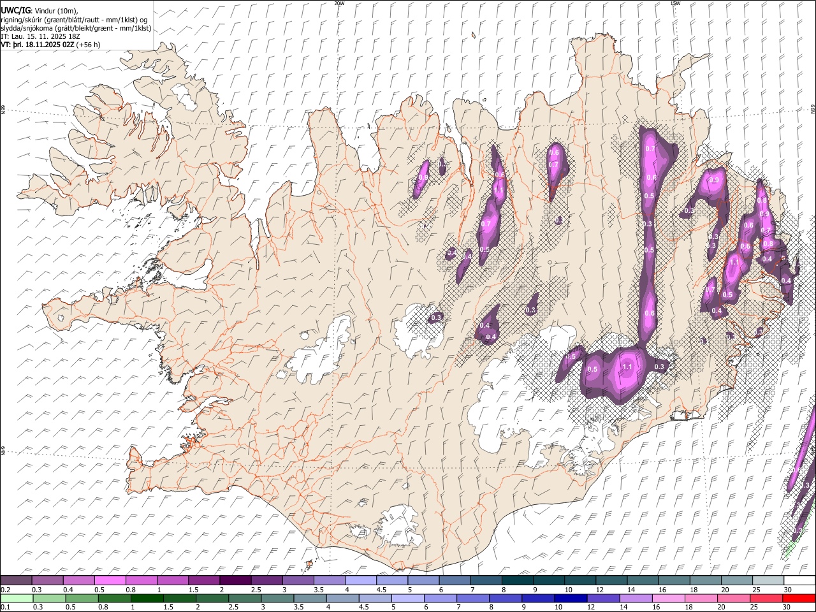Select the palest green 0.1 swatch, lower legend
The height and width of the screenshot is (612, 816).
click(x=17, y=598)
